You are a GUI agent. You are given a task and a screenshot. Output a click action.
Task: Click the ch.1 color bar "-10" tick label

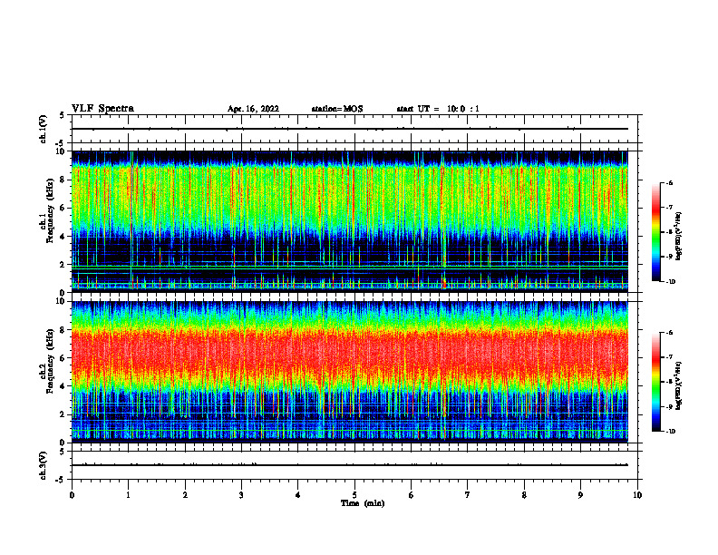tap(671, 281)
